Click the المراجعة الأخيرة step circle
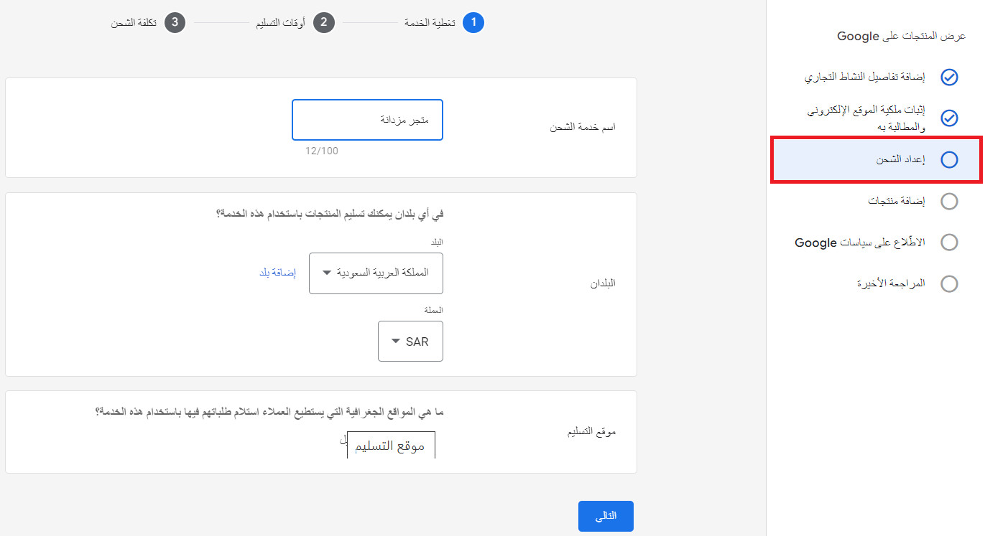The height and width of the screenshot is (536, 985). [949, 284]
